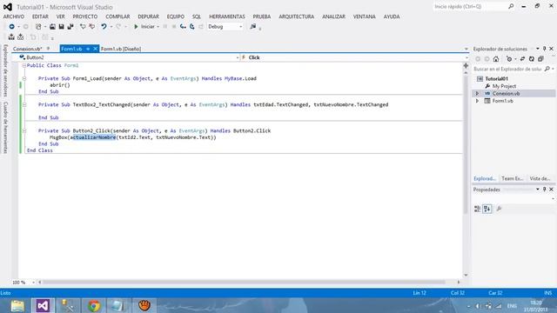Screen dimensions: 557x313
Task: Click the Find in Files toolbar icon
Action: pos(253,27)
